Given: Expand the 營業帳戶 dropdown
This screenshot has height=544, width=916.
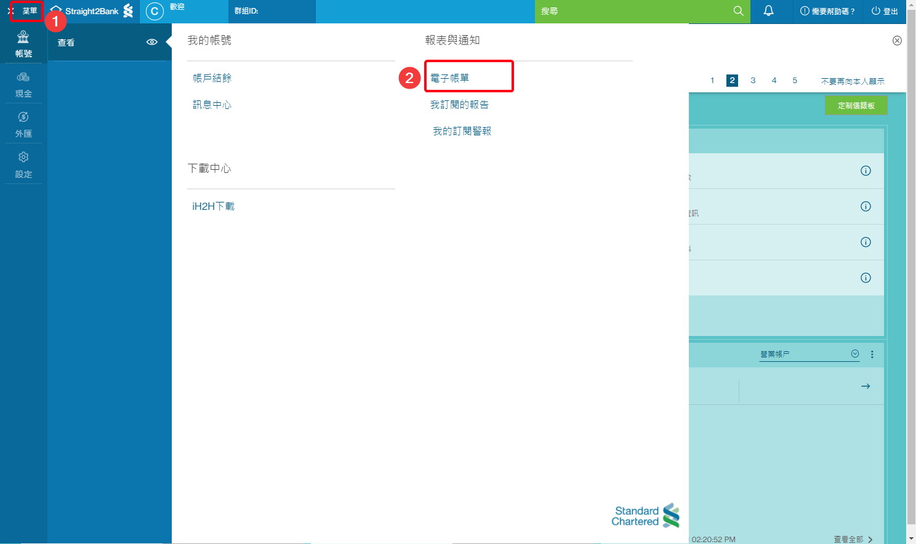Looking at the screenshot, I should (x=854, y=354).
